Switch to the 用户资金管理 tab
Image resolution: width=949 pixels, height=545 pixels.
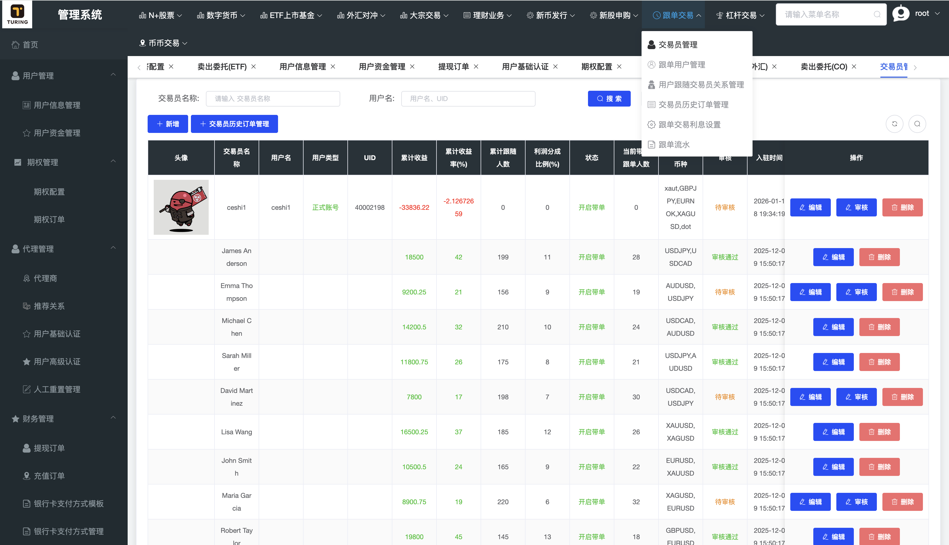(382, 66)
